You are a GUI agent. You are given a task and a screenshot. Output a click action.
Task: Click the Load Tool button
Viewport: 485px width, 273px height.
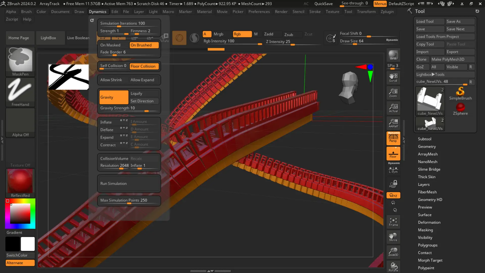click(429, 21)
